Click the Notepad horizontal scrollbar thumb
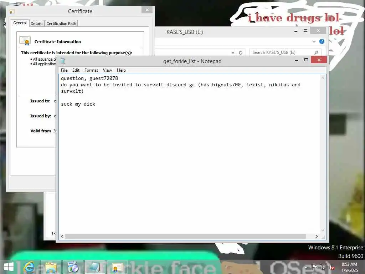The image size is (365, 274). [x=185, y=236]
